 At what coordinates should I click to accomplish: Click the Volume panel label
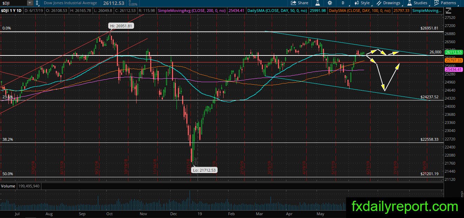[x=8, y=186]
